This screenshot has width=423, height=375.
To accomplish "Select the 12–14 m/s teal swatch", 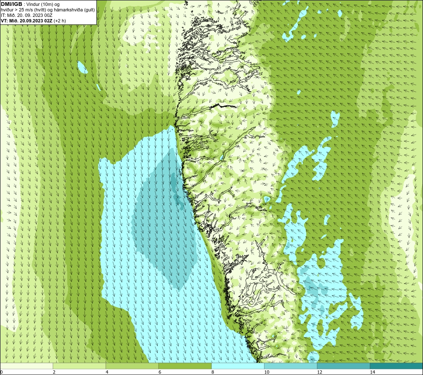I will coord(343,366).
